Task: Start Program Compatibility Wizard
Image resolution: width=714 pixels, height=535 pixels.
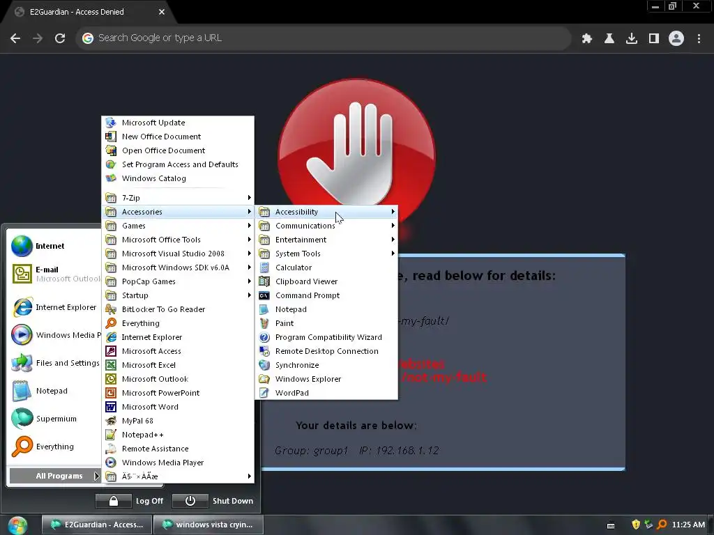Action: 326,338
